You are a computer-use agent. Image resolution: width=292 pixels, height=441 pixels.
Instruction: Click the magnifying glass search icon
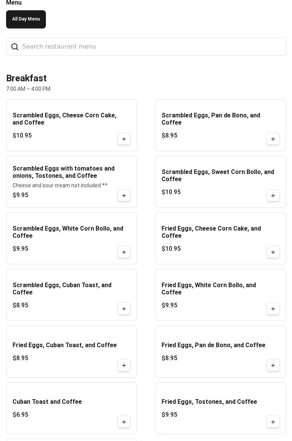pos(15,47)
